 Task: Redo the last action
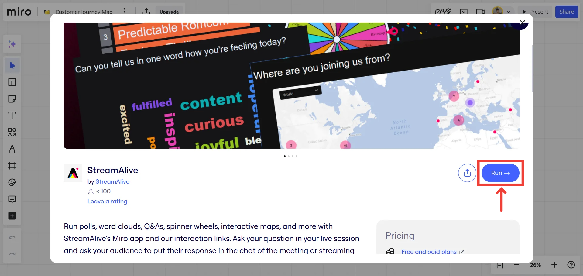click(x=12, y=254)
